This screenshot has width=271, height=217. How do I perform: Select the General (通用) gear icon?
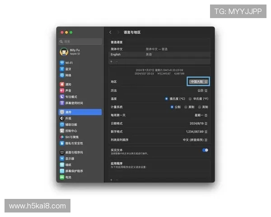point(62,112)
